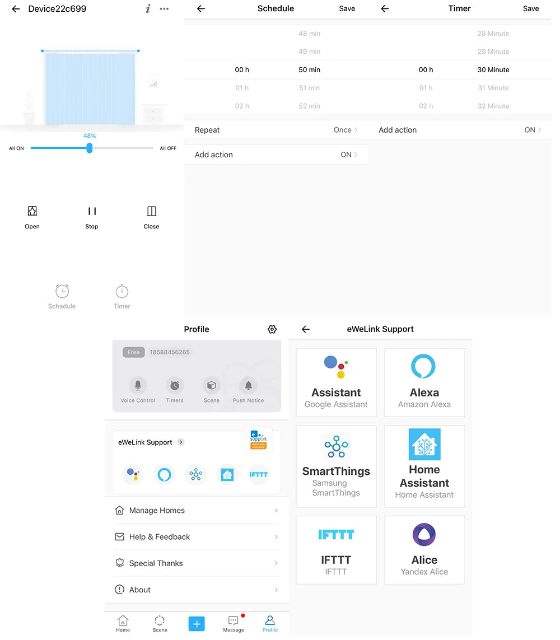This screenshot has width=560, height=640.
Task: Tap the blue plus add device button
Action: pos(197,623)
